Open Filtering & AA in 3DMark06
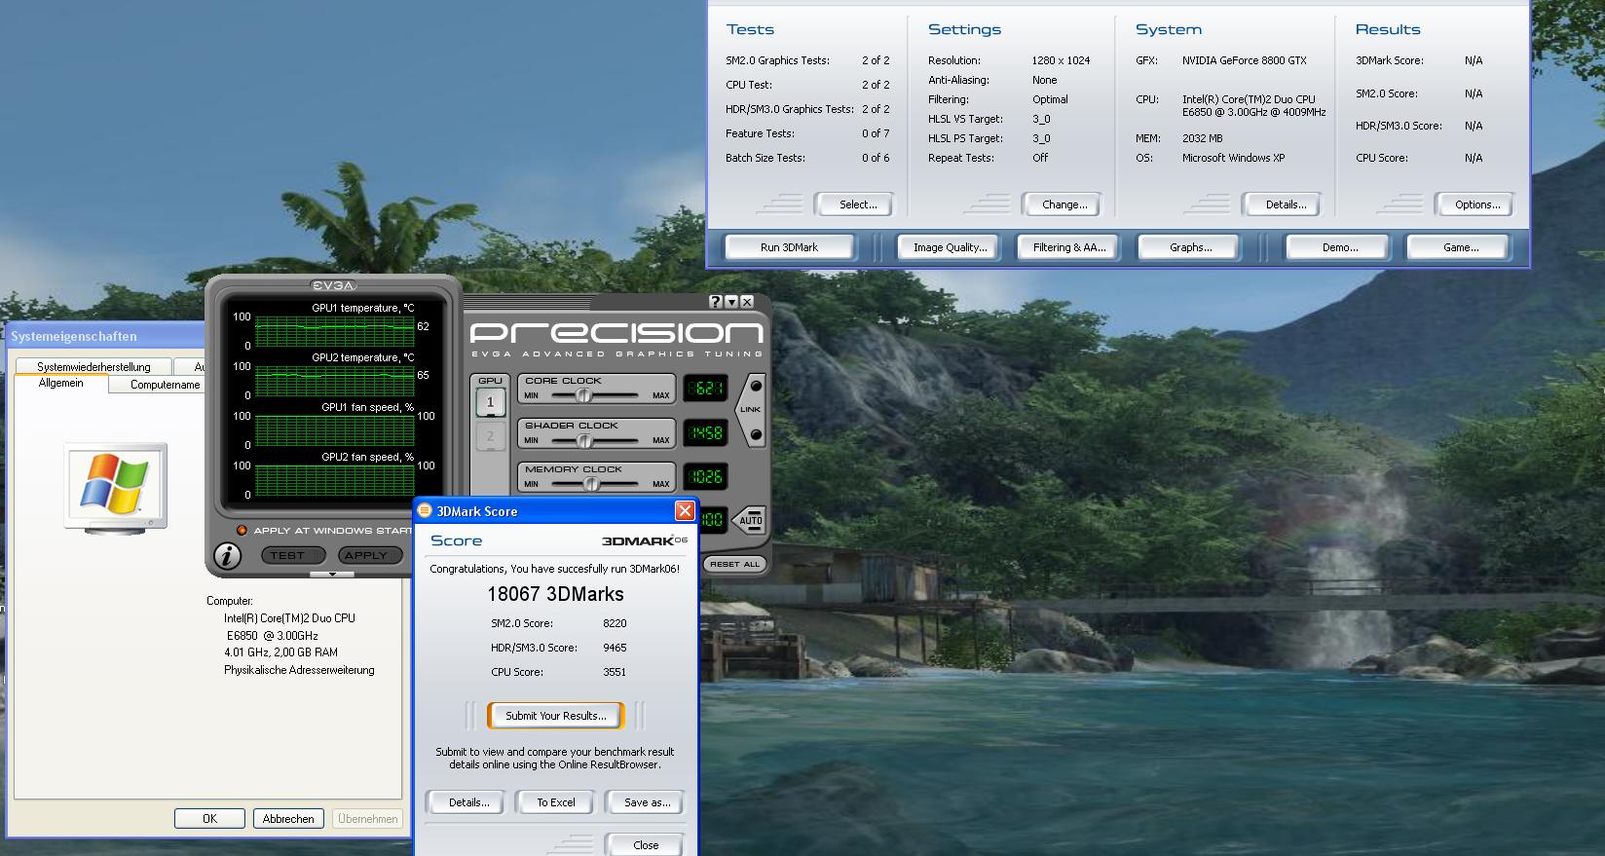This screenshot has width=1605, height=856. pyautogui.click(x=1069, y=247)
